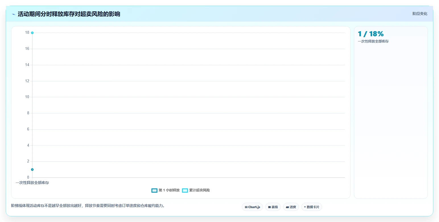Screen dimensions: 439x222
Task: Select the 表格 chip
Action: click(273, 207)
